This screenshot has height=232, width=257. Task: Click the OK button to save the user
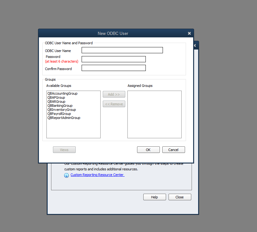(148, 149)
